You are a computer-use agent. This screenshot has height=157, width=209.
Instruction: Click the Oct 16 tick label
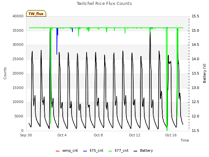[171, 135]
